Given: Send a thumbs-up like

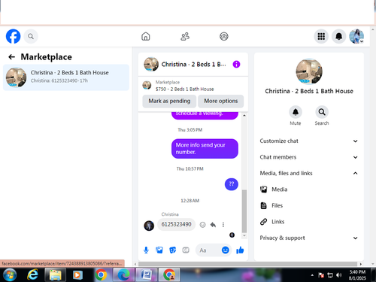Looking at the screenshot, I should (x=240, y=250).
